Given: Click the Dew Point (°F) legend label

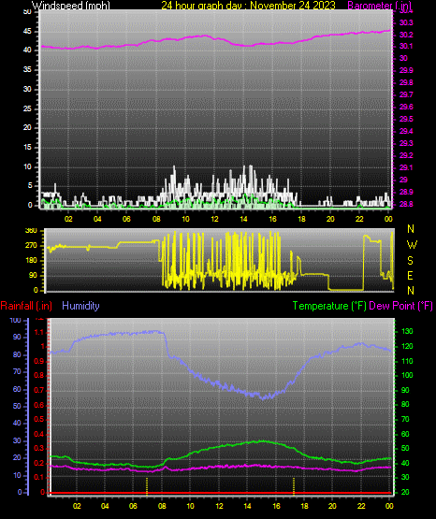Looking at the screenshot, I should pyautogui.click(x=400, y=306).
